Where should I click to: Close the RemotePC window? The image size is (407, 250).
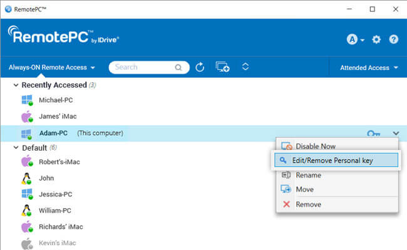[x=396, y=9]
